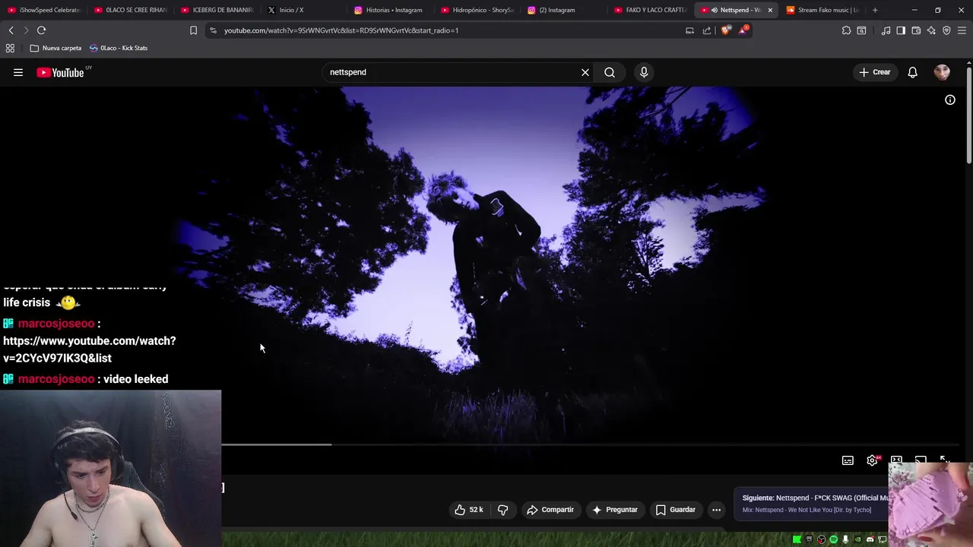
Task: Open the tab search icon
Action: pos(861,30)
